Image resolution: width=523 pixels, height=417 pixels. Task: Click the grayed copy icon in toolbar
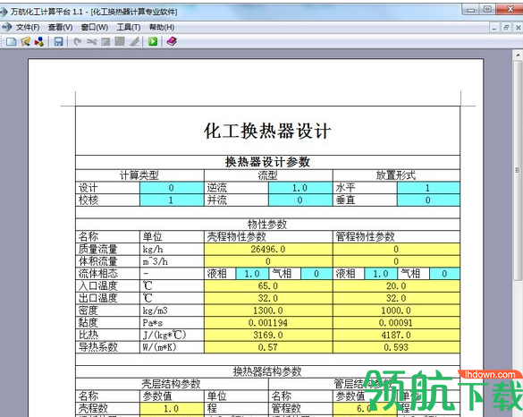click(105, 42)
